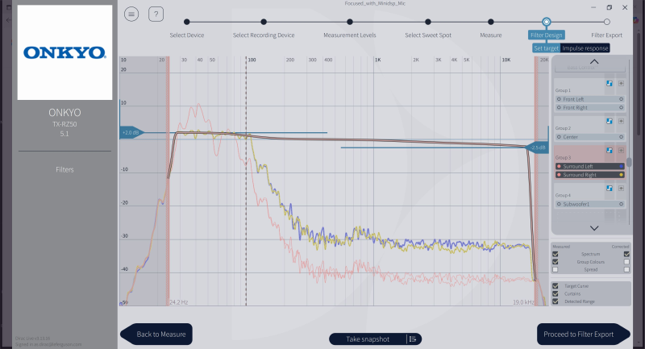This screenshot has height=349, width=645.
Task: Select the Surround Left channel
Action: tap(587, 165)
